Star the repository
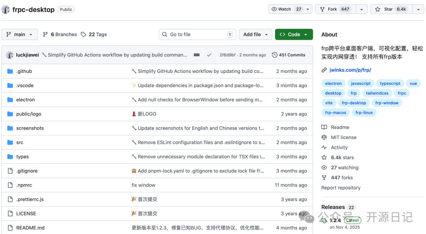 pos(390,9)
